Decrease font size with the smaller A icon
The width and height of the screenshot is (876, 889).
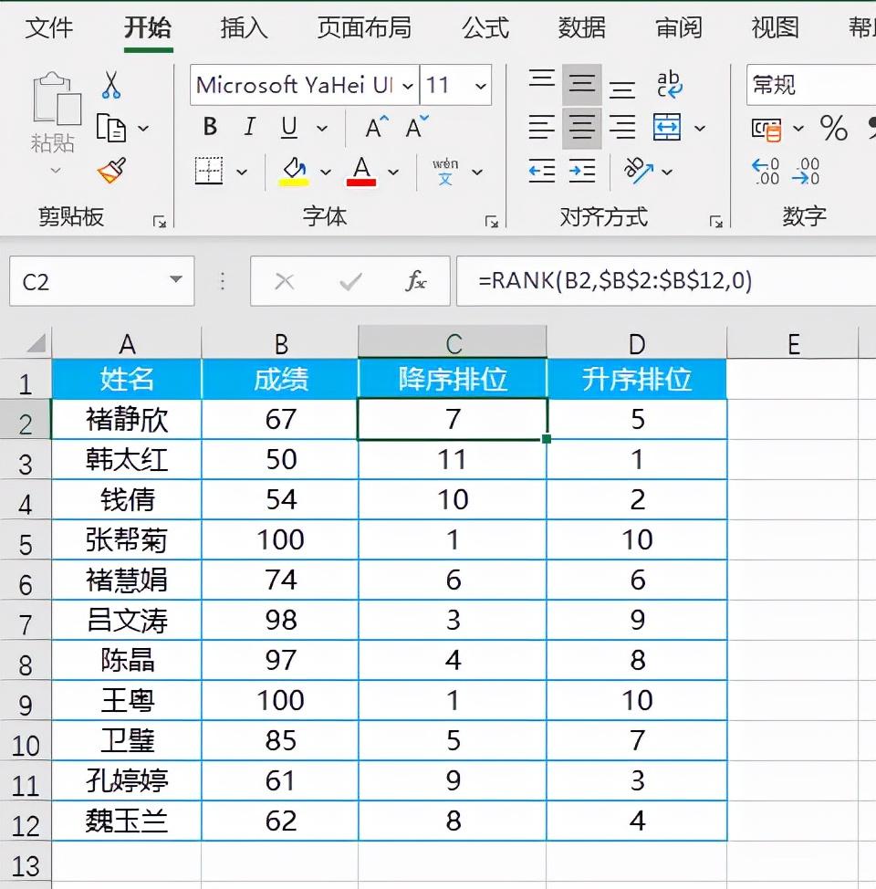[417, 127]
